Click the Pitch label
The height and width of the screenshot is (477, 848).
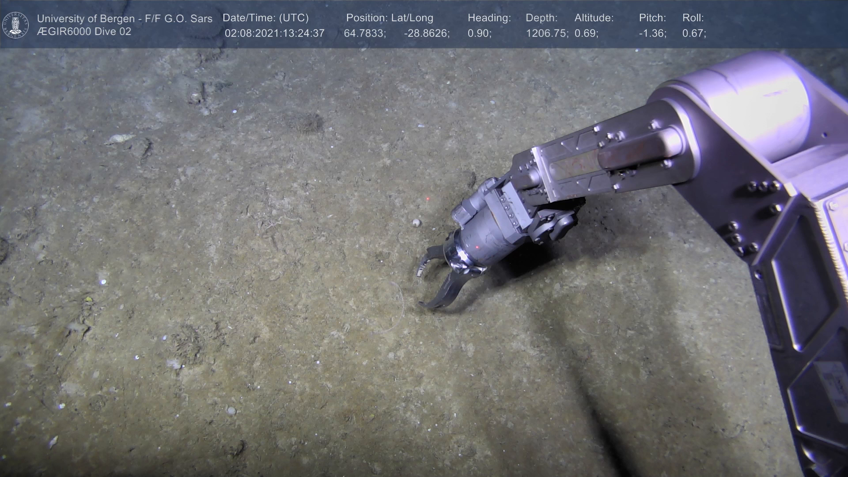click(652, 18)
